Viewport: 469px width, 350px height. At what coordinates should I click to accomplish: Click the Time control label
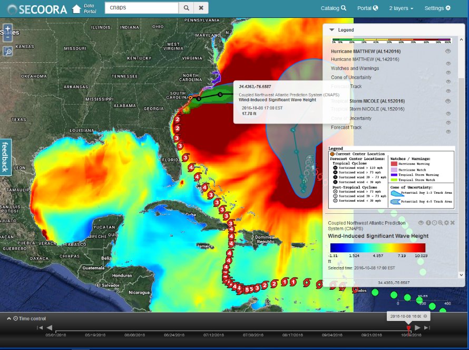(x=32, y=318)
